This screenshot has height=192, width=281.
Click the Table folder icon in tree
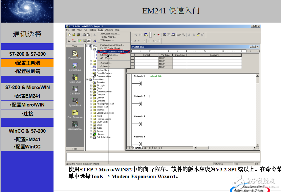click(x=95, y=128)
